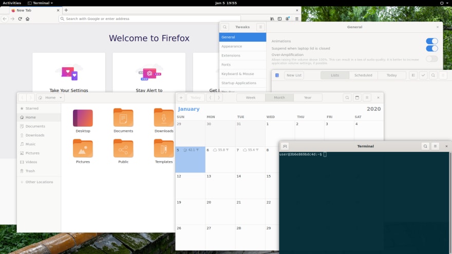Click the To Do checkmark icon

(x=423, y=75)
